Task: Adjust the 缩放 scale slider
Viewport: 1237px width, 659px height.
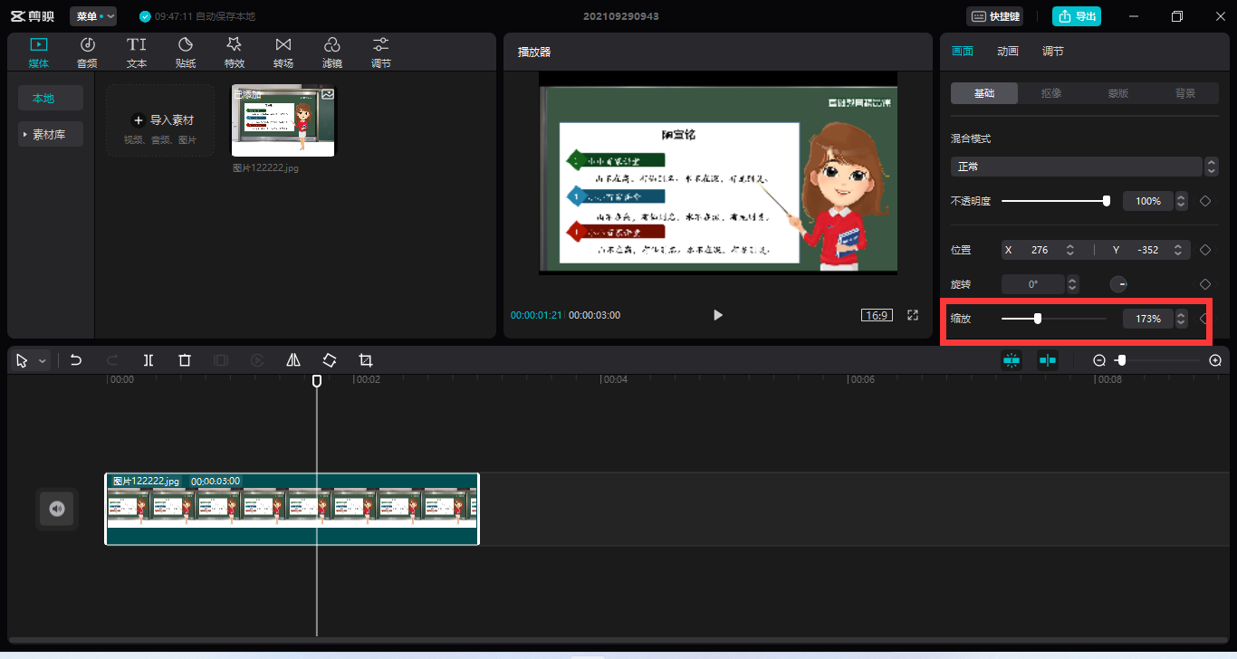Action: 1054,319
